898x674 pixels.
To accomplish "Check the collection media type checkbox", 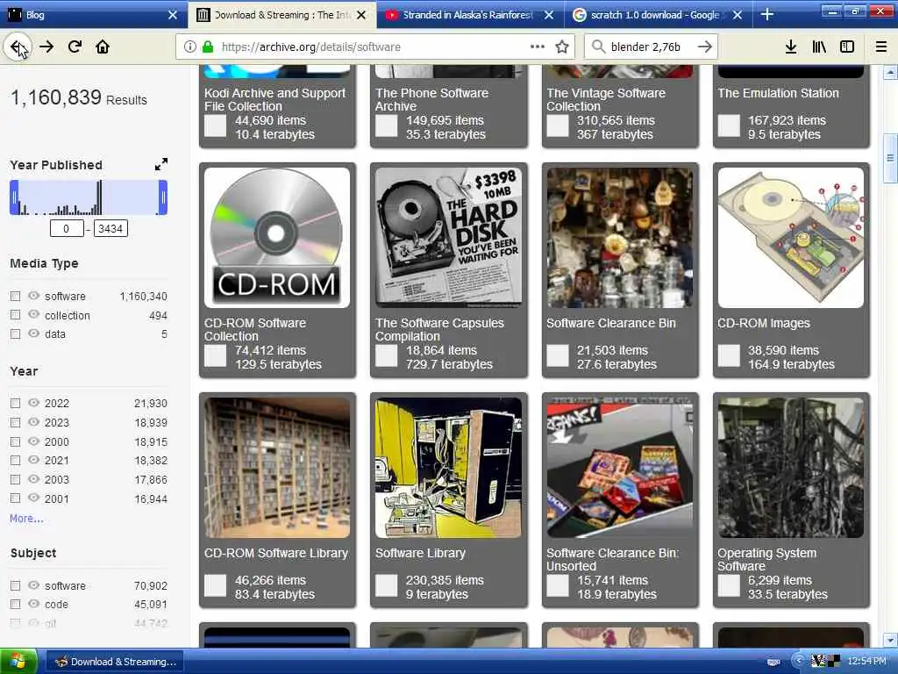I will 16,315.
